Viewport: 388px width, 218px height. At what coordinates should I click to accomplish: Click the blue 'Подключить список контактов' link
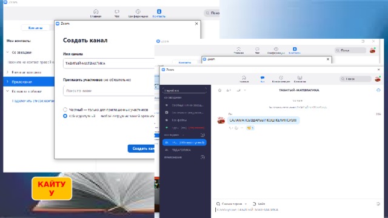33,101
